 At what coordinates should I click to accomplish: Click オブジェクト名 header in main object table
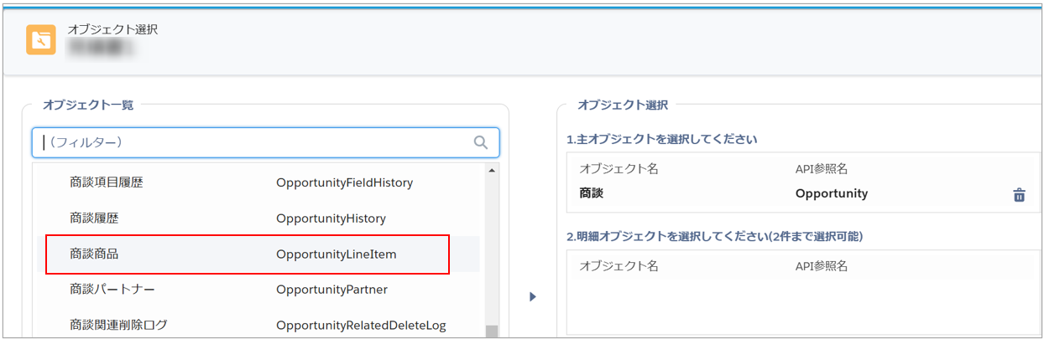pos(619,168)
